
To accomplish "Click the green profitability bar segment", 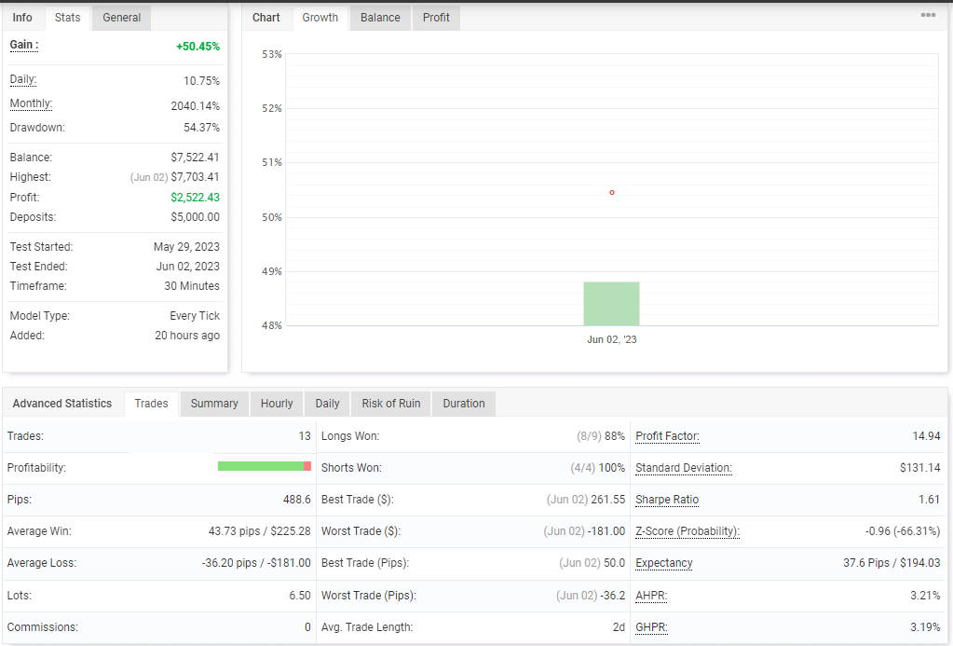I will (260, 466).
